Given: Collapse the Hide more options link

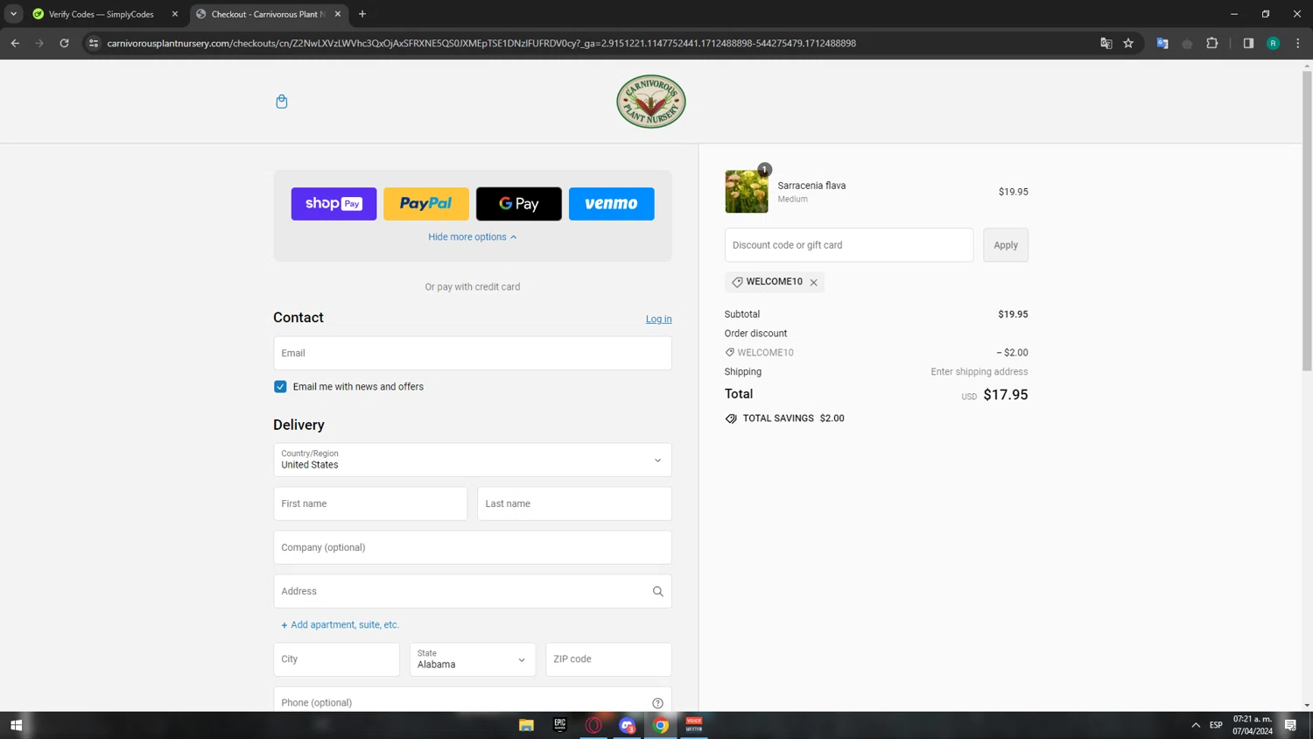Looking at the screenshot, I should point(473,237).
